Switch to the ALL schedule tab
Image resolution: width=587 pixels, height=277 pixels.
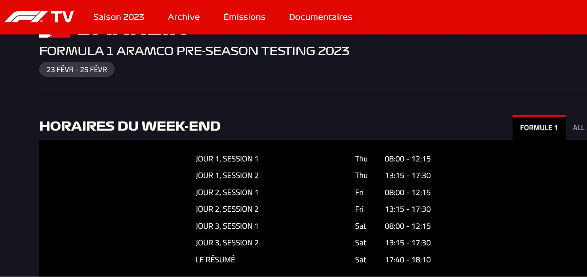pyautogui.click(x=578, y=128)
